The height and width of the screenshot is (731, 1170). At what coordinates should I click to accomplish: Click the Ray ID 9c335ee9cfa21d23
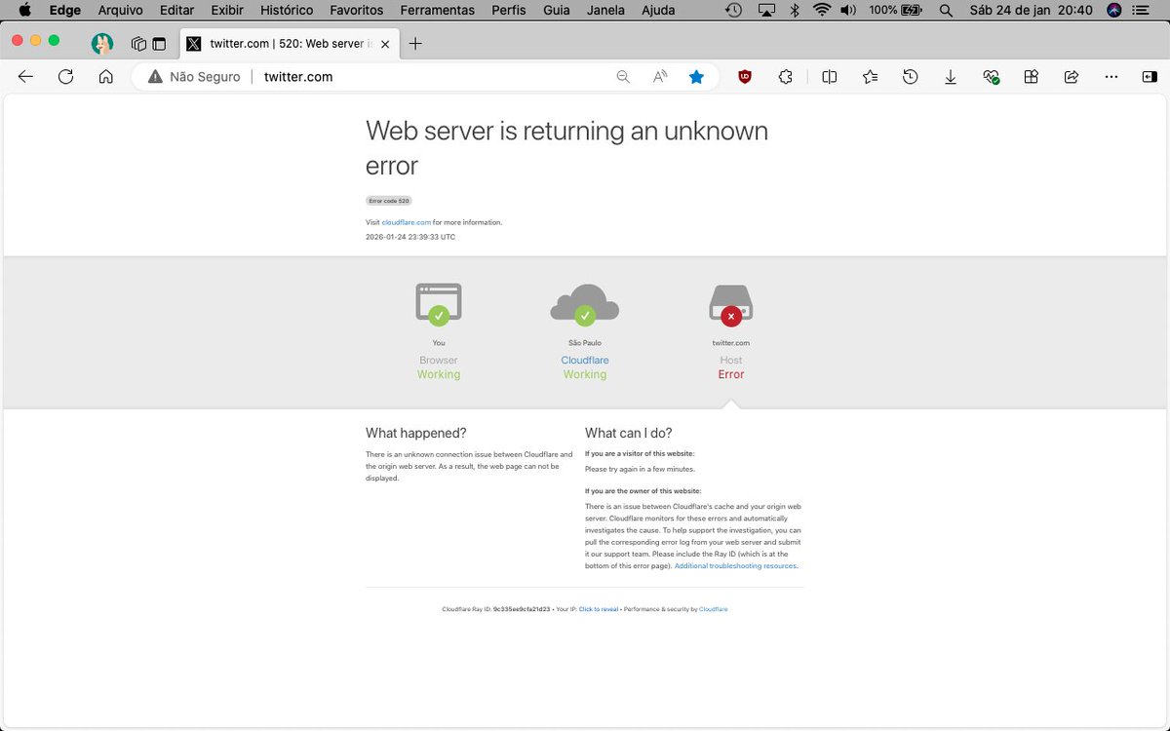522,609
